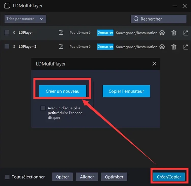
Task: Close the inner LDMultiPlayer dialog
Action: [154, 63]
